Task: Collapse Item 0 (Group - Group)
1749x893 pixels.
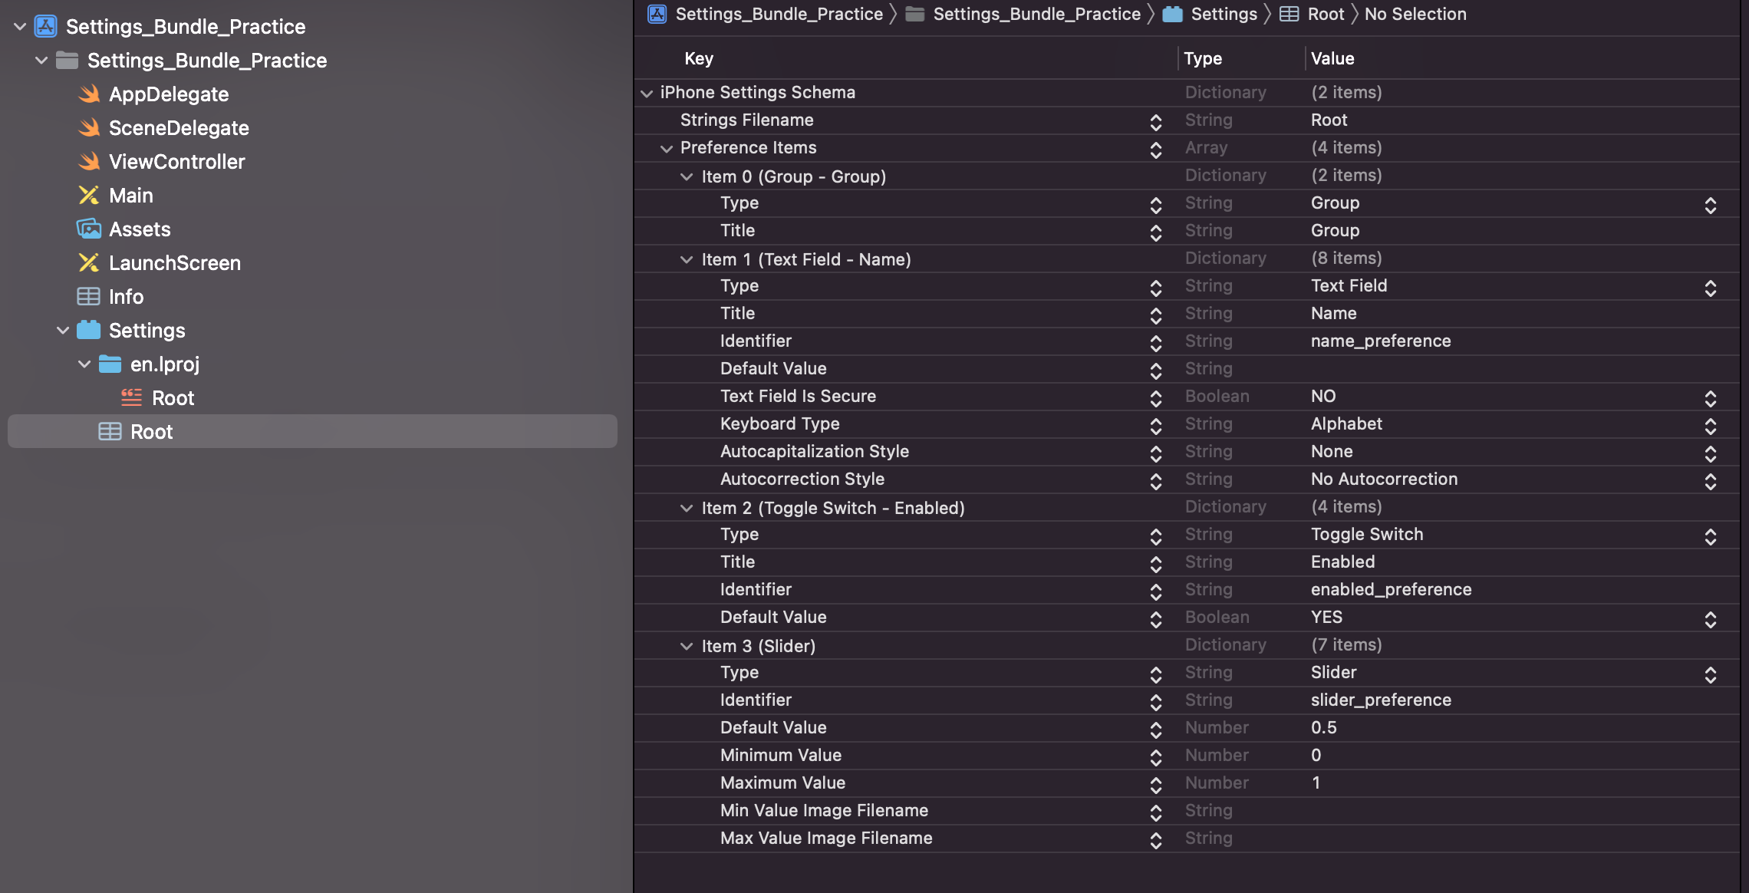Action: 687,176
